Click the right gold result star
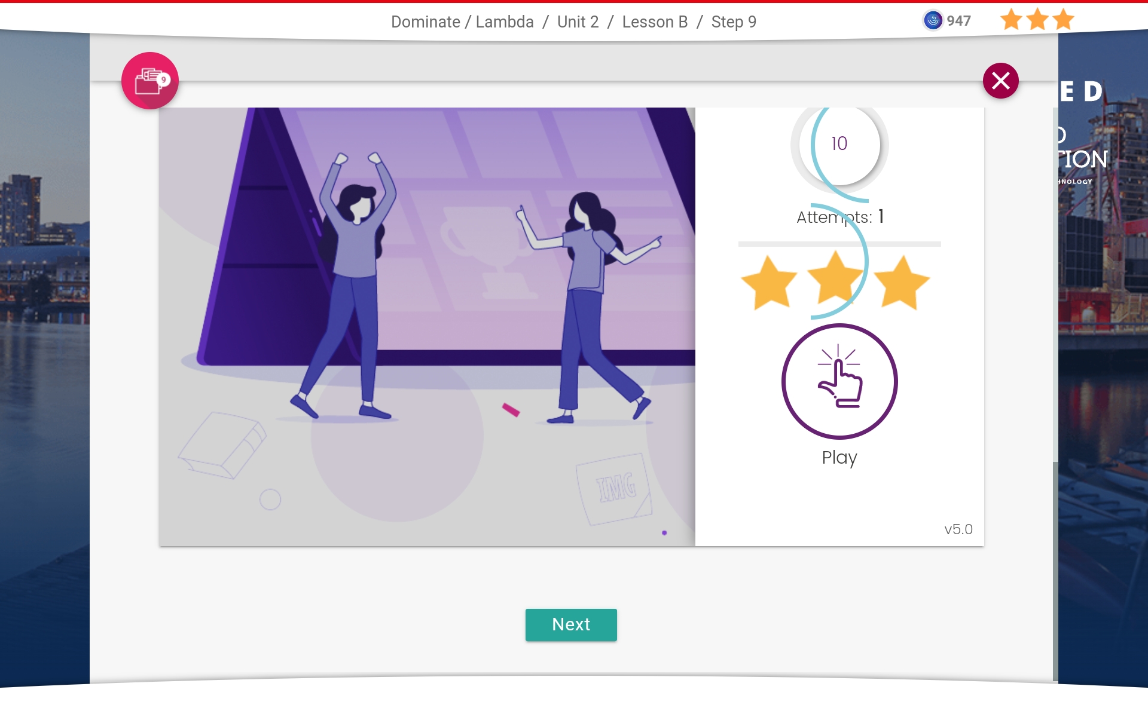The width and height of the screenshot is (1148, 717). [x=902, y=283]
